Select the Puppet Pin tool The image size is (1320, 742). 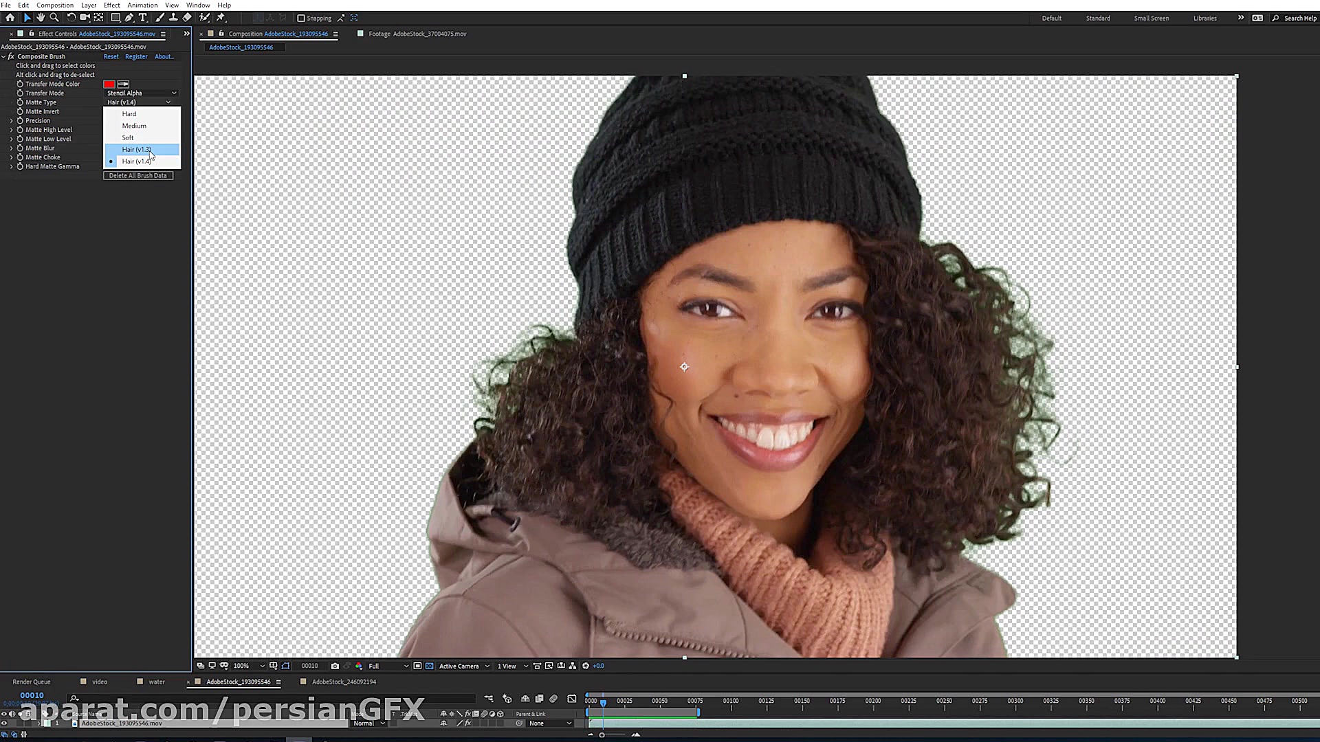[x=221, y=18]
